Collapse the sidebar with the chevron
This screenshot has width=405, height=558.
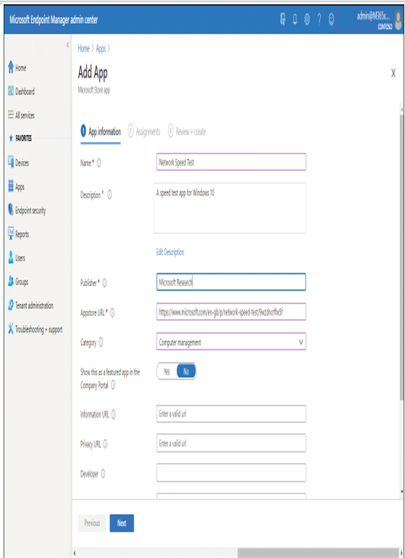[67, 45]
